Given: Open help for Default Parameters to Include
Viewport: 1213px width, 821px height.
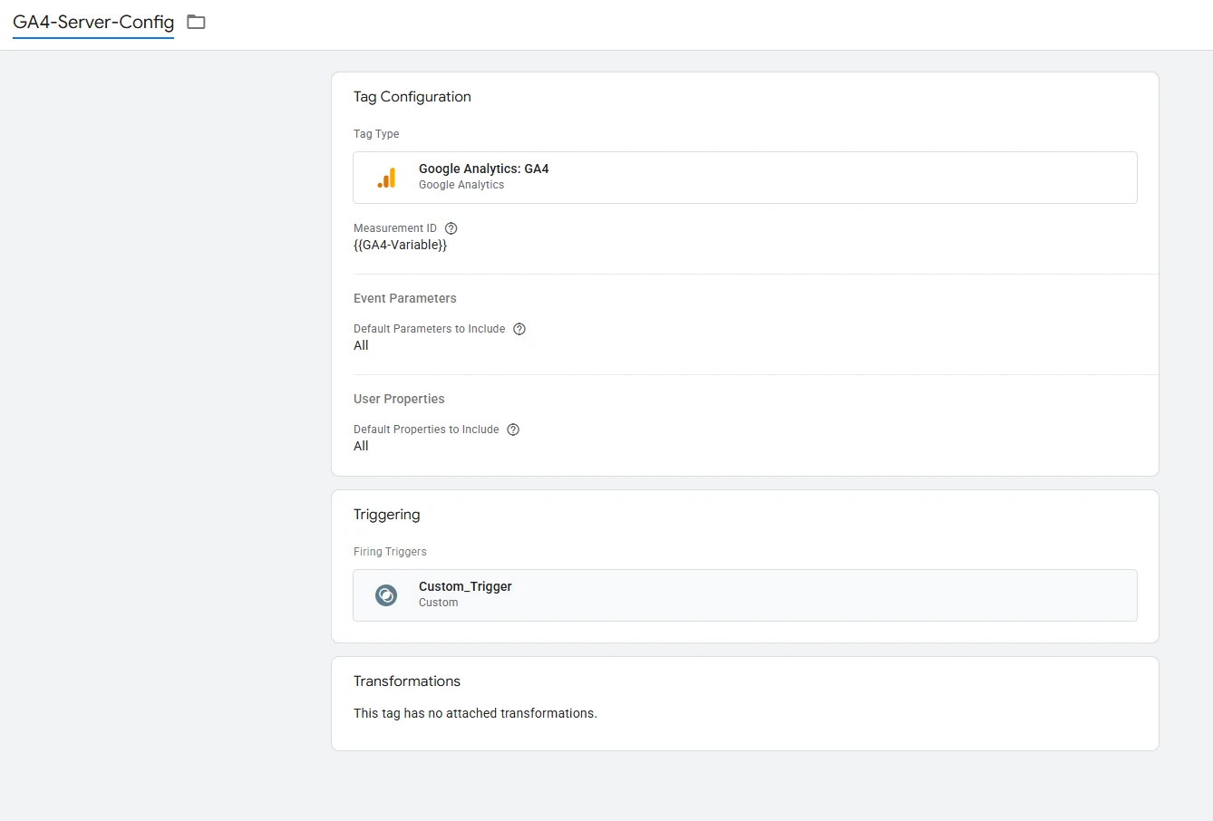Looking at the screenshot, I should click(519, 329).
